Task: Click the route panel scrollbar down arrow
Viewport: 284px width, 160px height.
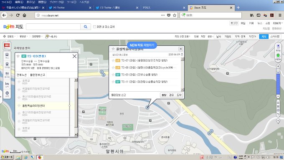Action: tap(76, 135)
